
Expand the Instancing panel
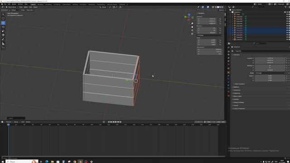[237, 93]
